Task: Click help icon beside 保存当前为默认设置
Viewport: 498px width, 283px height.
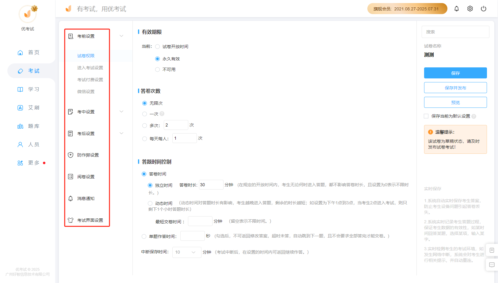Action: coord(474,116)
